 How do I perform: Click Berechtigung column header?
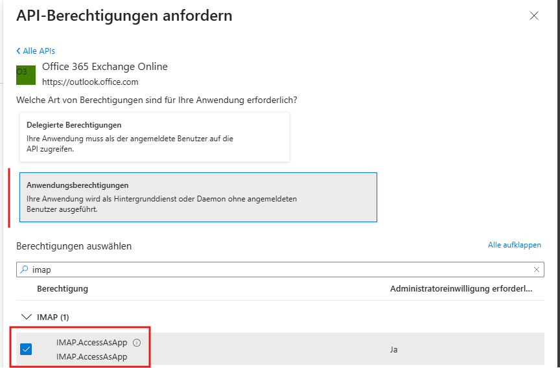tap(62, 288)
